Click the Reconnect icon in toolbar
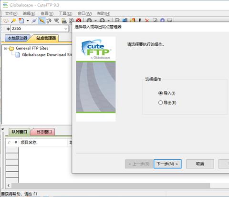 49,21
